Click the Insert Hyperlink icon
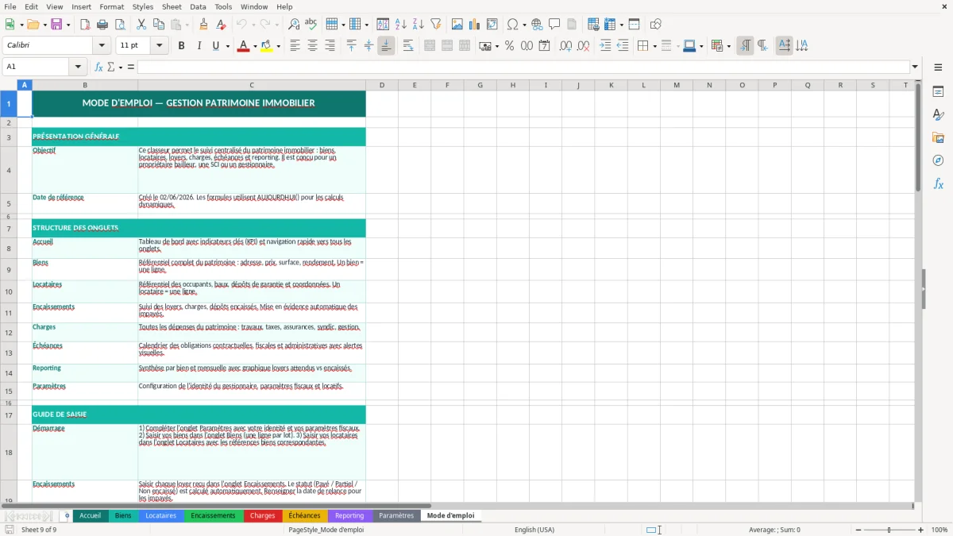 (537, 25)
